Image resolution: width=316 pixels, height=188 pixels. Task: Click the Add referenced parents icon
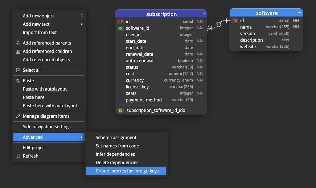18,43
